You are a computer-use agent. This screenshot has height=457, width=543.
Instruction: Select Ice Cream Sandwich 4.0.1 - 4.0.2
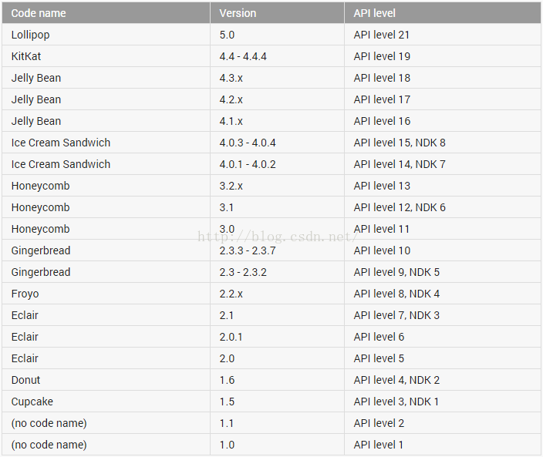[x=248, y=164]
